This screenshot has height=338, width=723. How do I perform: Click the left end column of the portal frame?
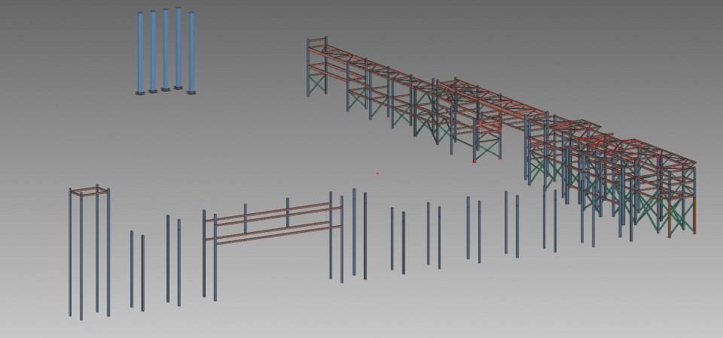click(x=204, y=255)
